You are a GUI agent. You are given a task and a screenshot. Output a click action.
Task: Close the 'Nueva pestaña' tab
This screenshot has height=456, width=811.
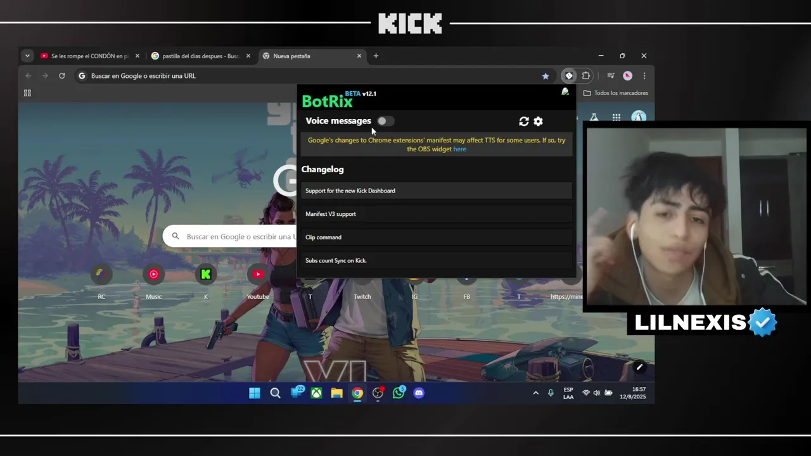point(359,56)
